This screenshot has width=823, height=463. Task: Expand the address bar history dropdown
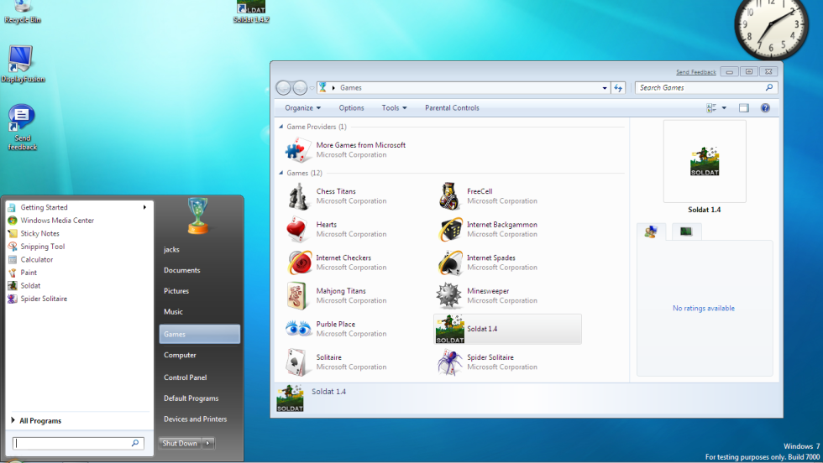click(x=605, y=88)
